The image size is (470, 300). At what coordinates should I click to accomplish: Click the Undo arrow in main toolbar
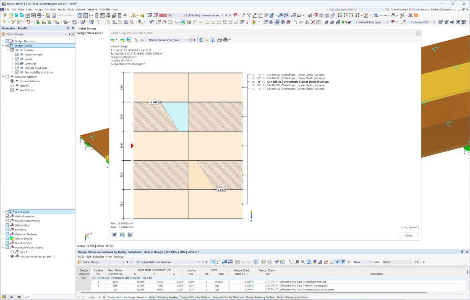click(x=61, y=15)
